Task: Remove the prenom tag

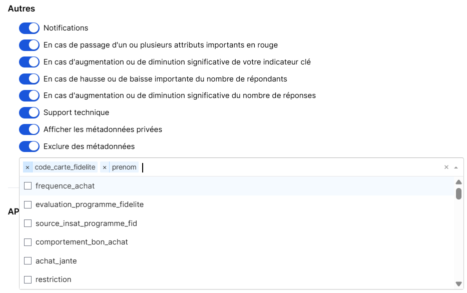Action: pyautogui.click(x=105, y=167)
